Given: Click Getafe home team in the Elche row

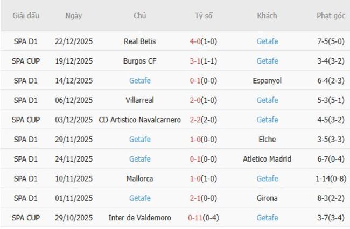Looking at the screenshot, I should pyautogui.click(x=140, y=139).
